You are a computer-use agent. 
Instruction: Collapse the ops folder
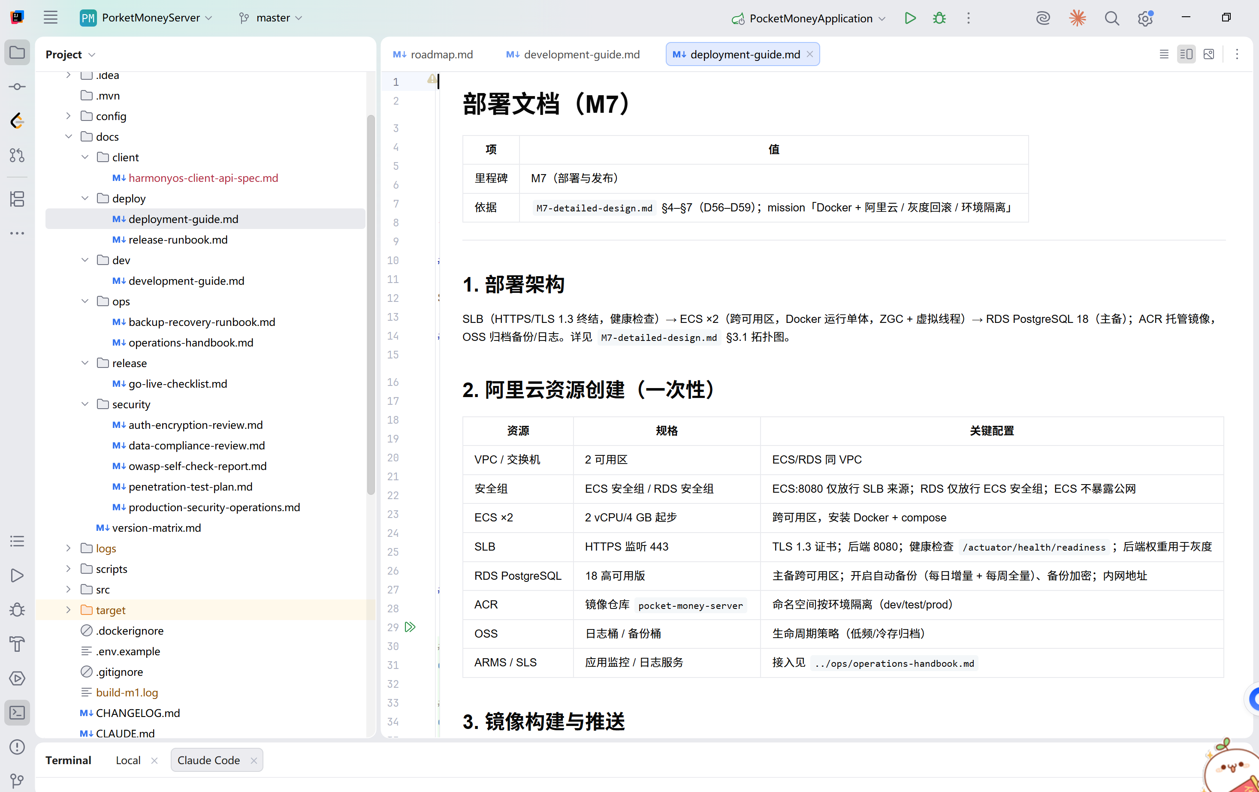coord(85,301)
